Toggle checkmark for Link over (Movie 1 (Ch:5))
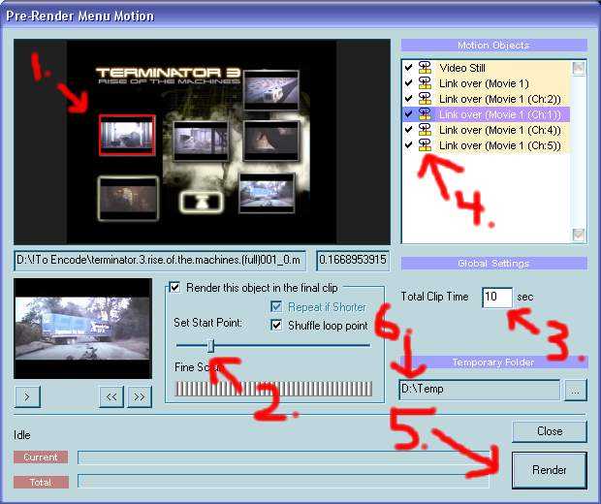Viewport: 601px width, 504px height. click(409, 144)
